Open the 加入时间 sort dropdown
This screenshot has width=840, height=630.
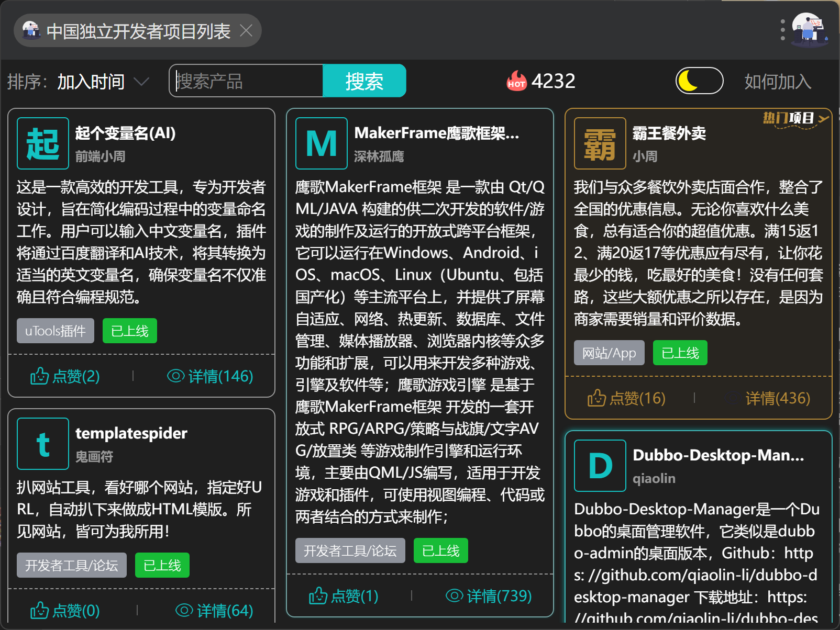point(103,82)
